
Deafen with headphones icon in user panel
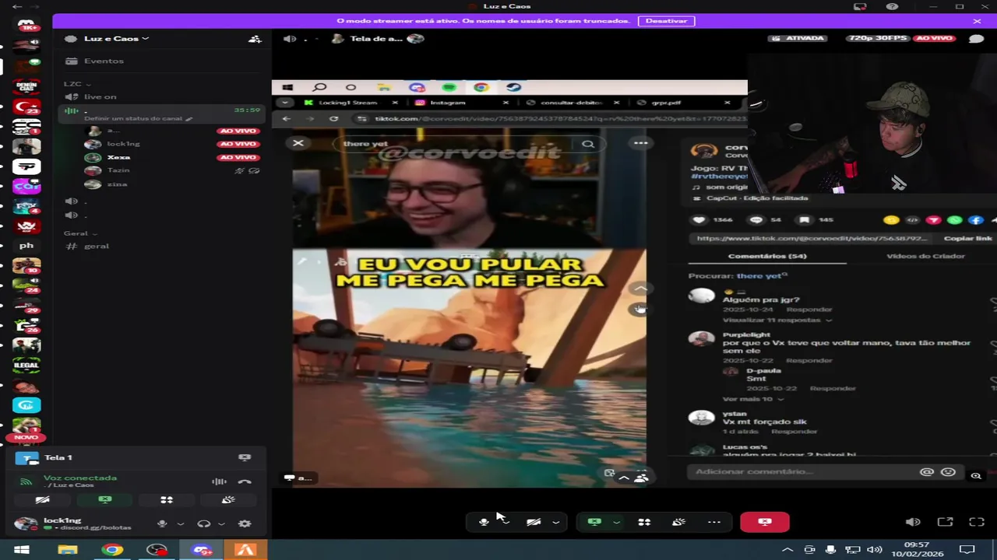coord(204,524)
